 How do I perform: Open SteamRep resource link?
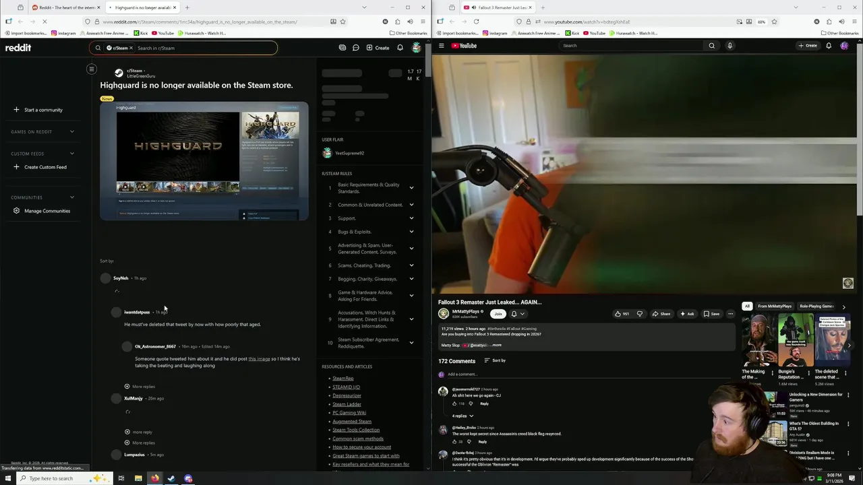click(x=343, y=379)
